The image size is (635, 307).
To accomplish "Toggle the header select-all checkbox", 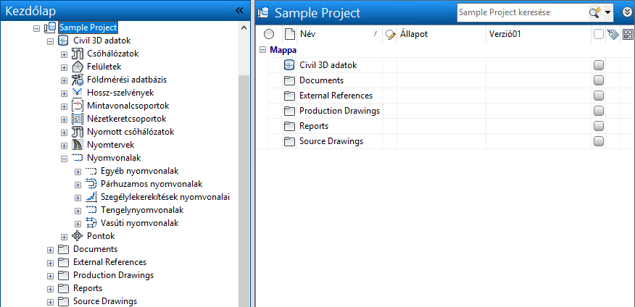I will click(598, 34).
